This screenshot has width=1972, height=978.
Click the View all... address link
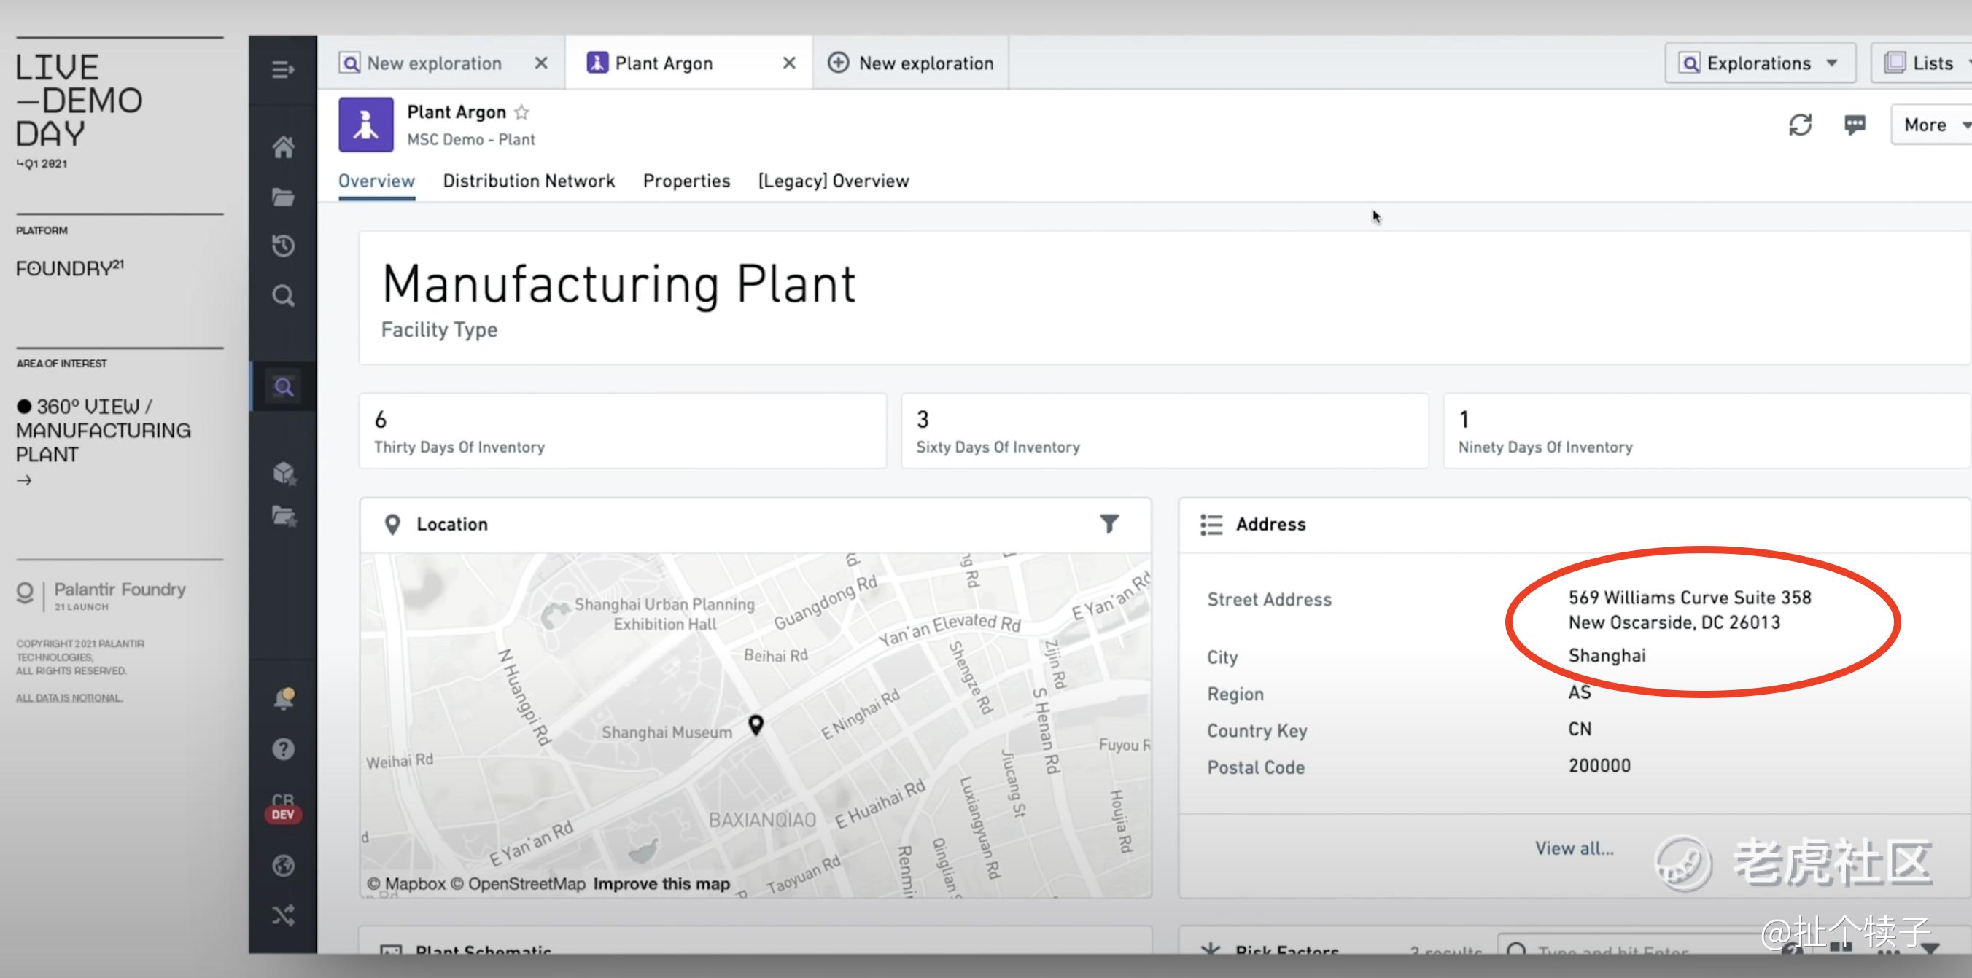pos(1574,848)
